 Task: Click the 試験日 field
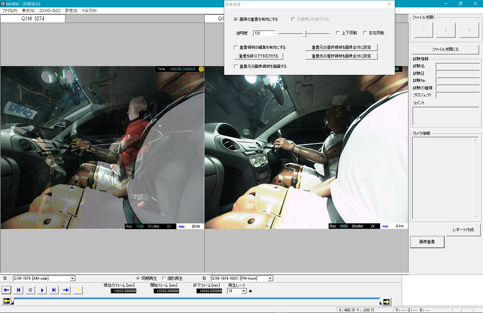458,74
